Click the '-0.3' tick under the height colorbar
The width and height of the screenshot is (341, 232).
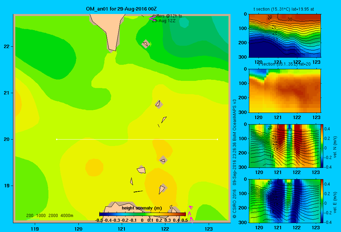pyautogui.click(x=116, y=220)
